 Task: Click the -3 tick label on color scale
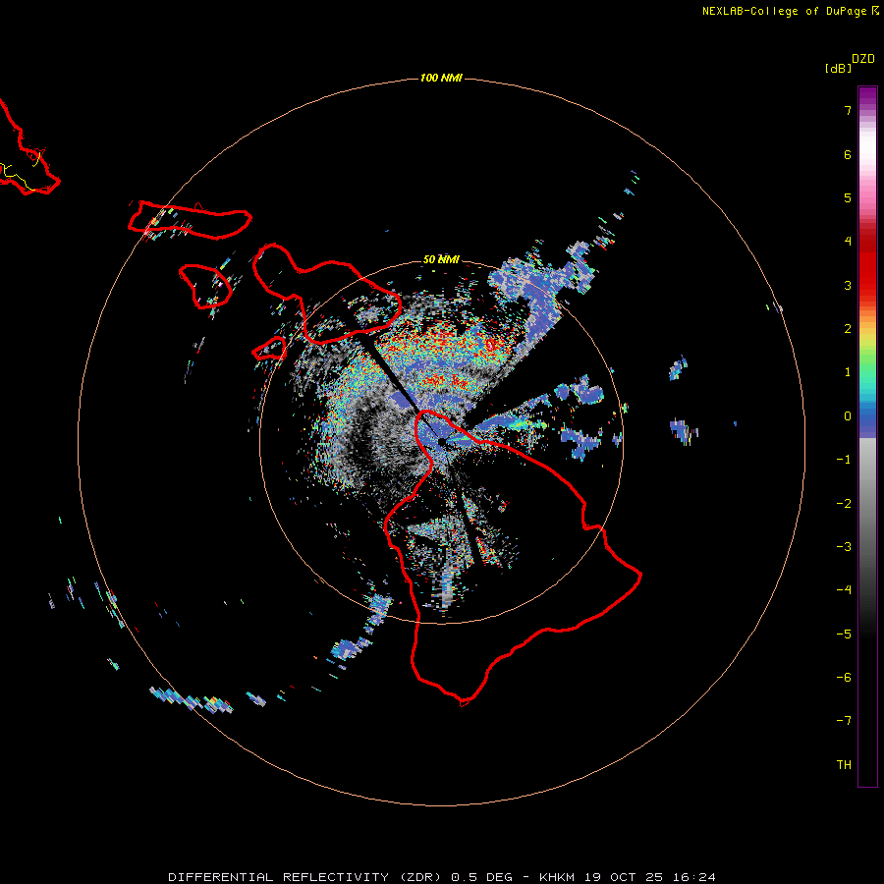[844, 547]
